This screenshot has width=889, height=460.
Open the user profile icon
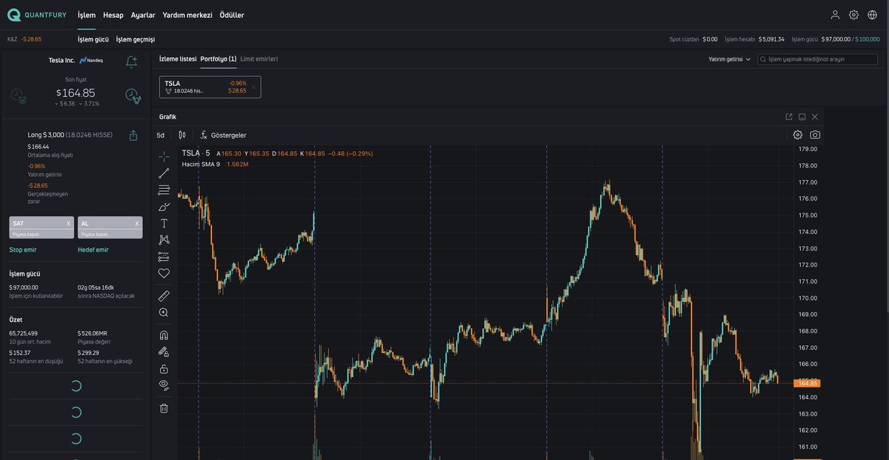pos(835,15)
